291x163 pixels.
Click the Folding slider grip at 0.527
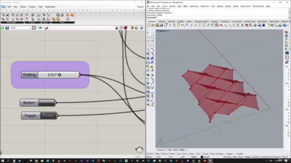pyautogui.click(x=60, y=75)
